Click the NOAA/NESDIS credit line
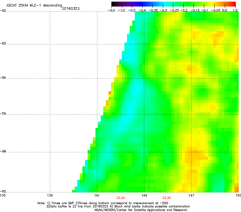The height and width of the screenshot is (212, 241). tap(141, 210)
